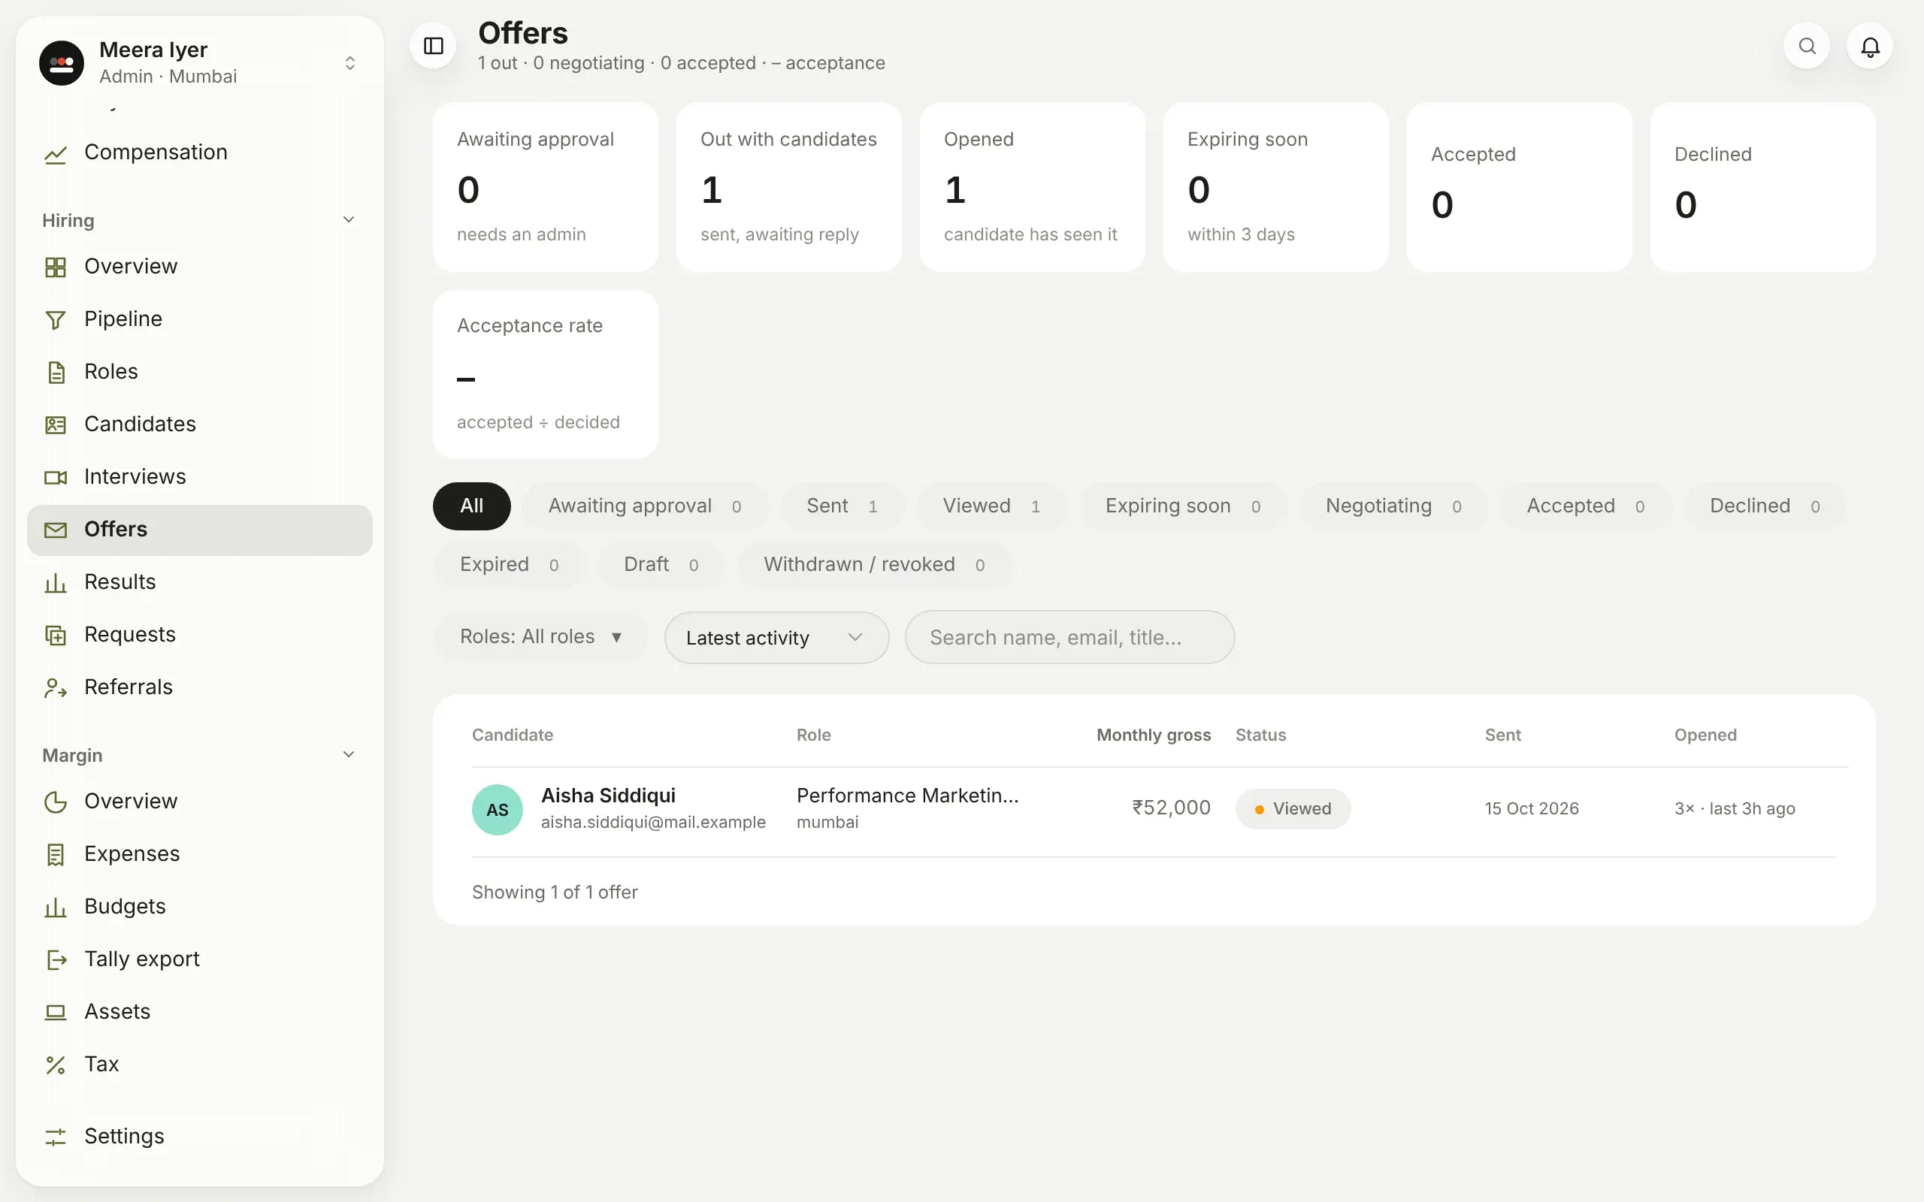The width and height of the screenshot is (1924, 1202).
Task: Open the Latest activity sort dropdown
Action: tap(776, 638)
